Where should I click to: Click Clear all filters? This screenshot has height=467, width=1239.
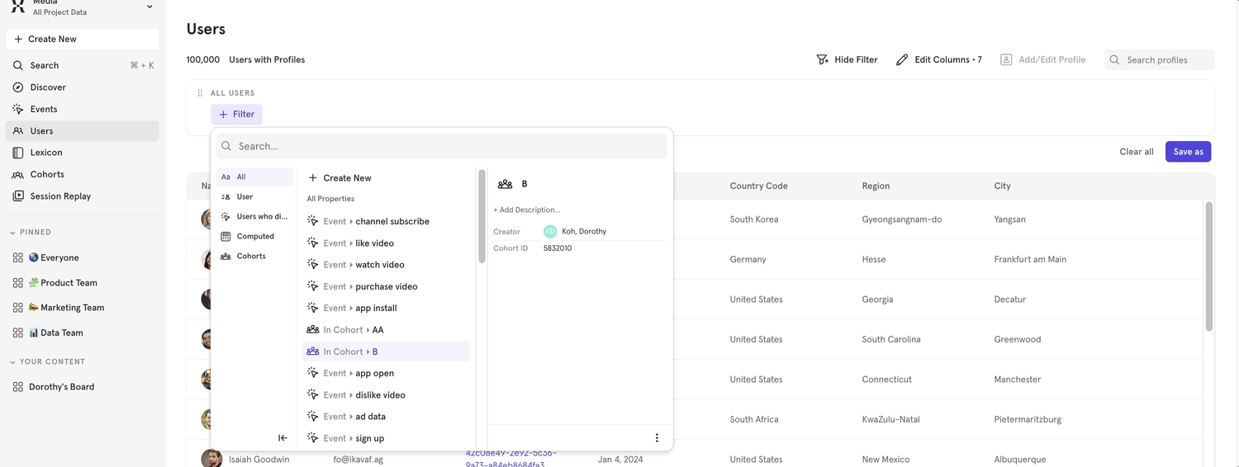[x=1136, y=152]
